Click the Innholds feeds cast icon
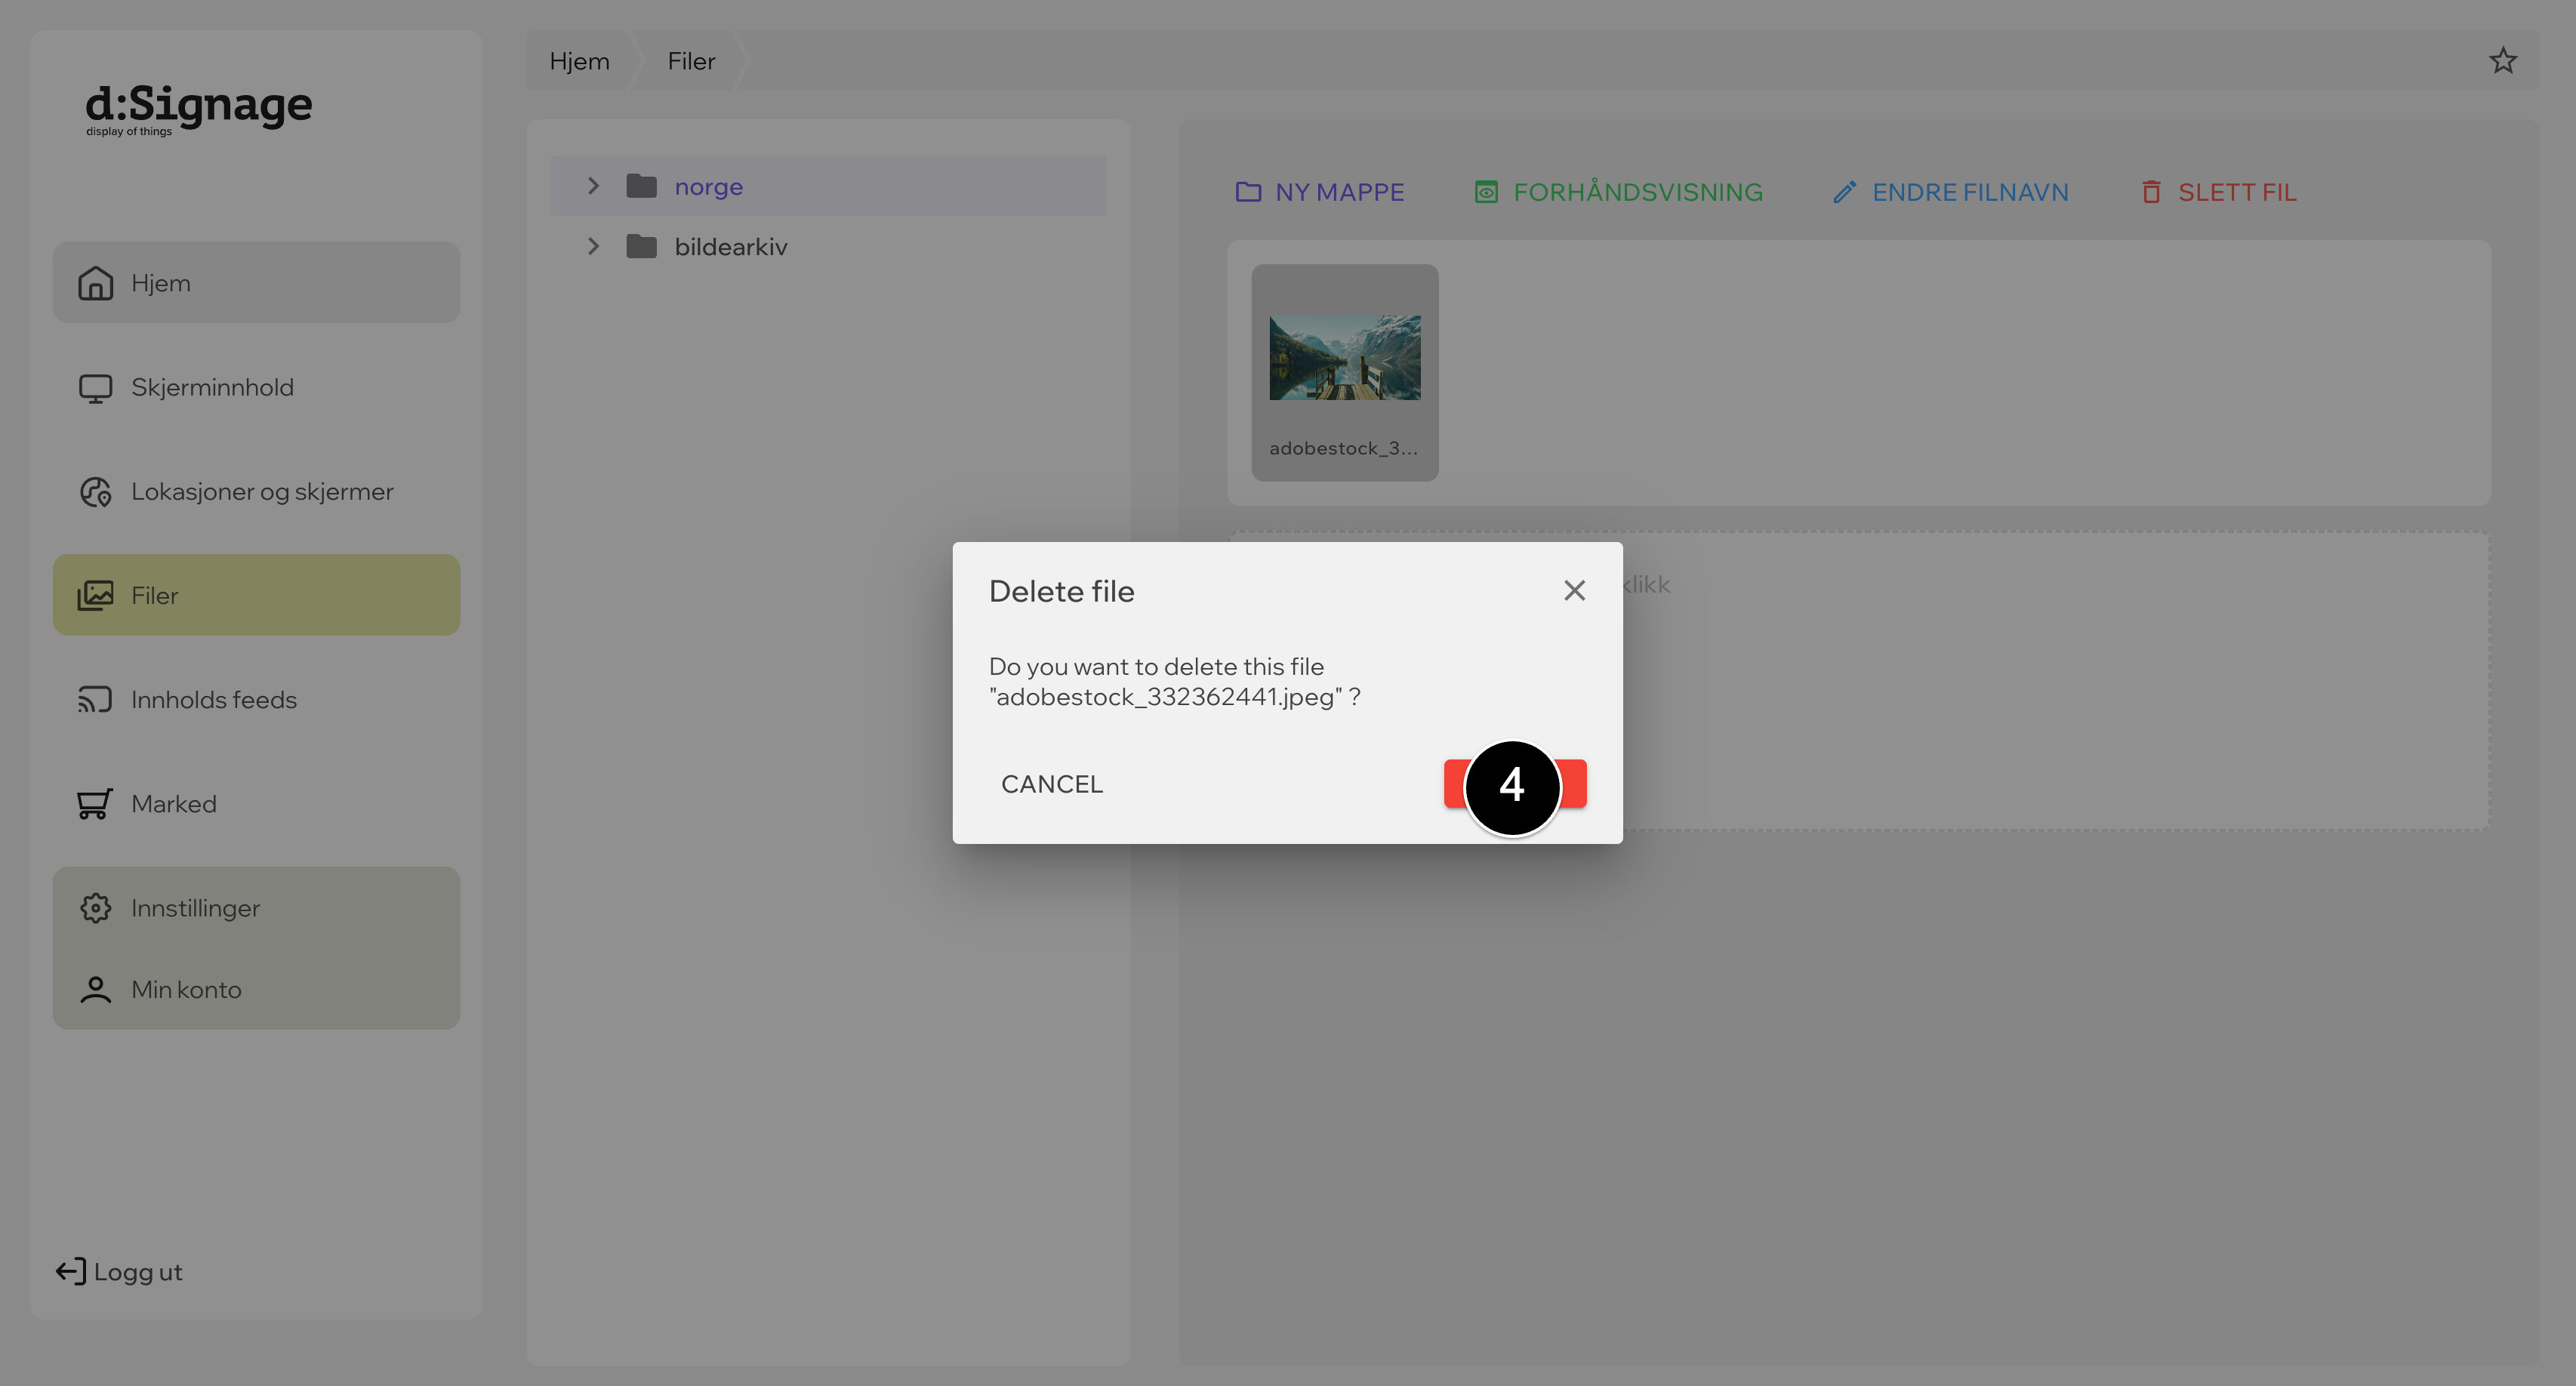Screen dimensions: 2576x1386 [96, 699]
